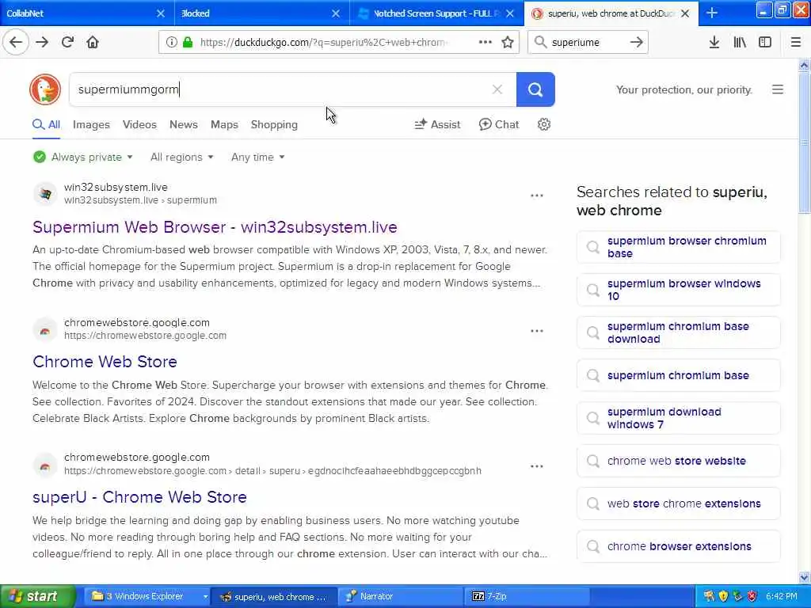This screenshot has height=608, width=811.
Task: Click related search chrome browser extensions
Action: click(x=679, y=546)
